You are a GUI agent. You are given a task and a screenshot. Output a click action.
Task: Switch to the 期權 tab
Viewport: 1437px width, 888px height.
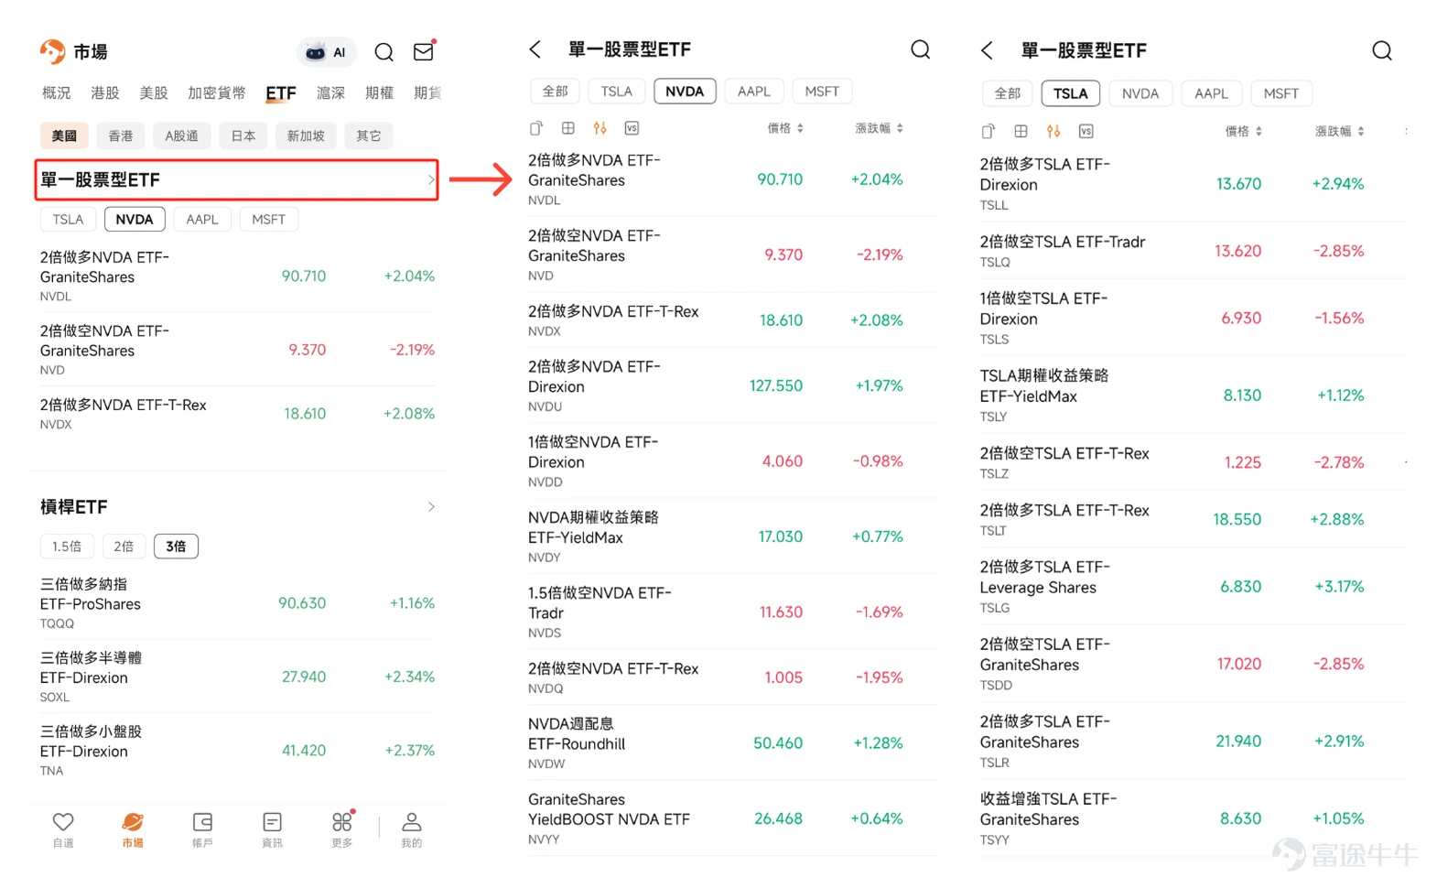pyautogui.click(x=380, y=92)
